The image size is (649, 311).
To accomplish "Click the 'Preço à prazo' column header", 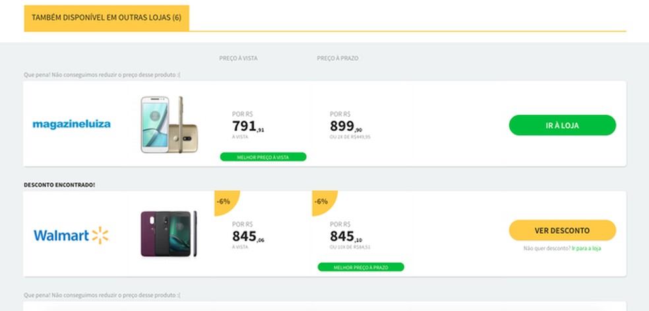I will [337, 58].
